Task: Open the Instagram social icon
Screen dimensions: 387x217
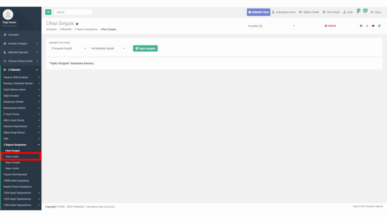Action: tap(367, 26)
